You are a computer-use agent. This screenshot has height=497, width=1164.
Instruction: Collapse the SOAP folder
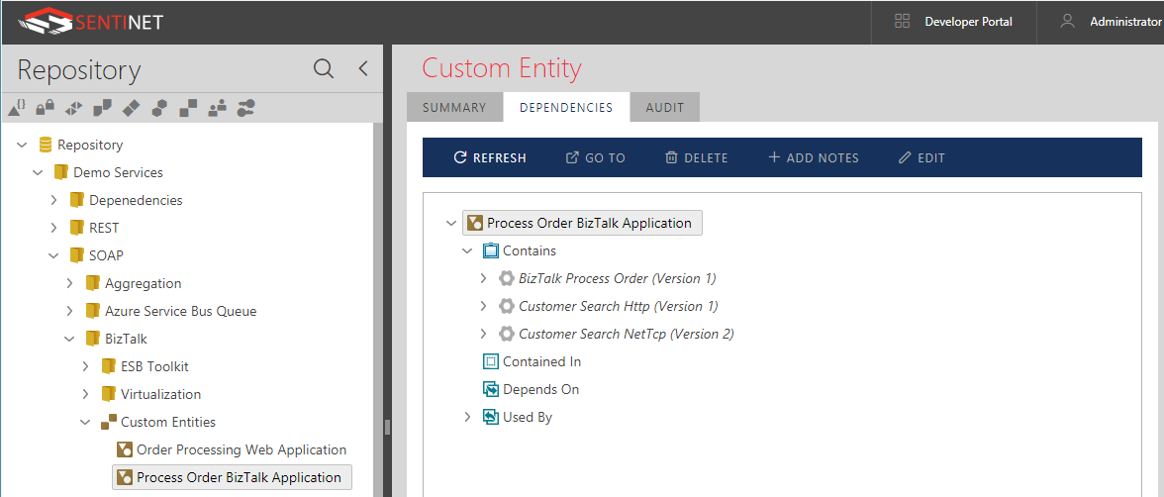pos(53,255)
